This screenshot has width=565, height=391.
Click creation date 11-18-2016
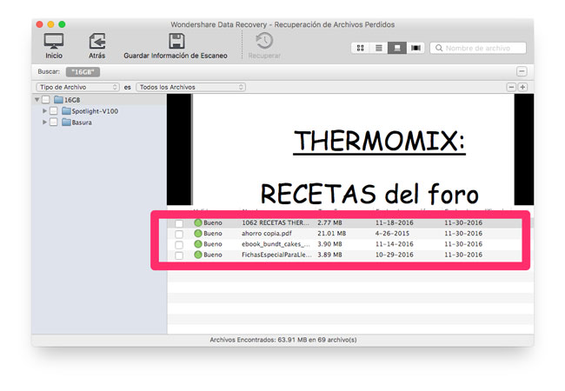click(x=395, y=222)
